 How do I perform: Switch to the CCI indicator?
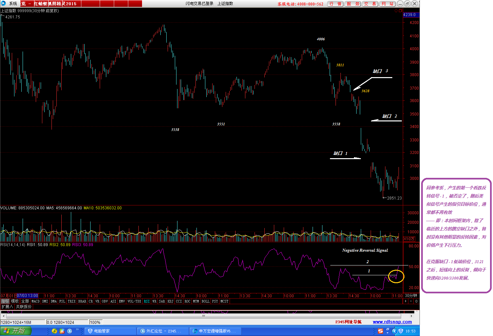coord(179,301)
